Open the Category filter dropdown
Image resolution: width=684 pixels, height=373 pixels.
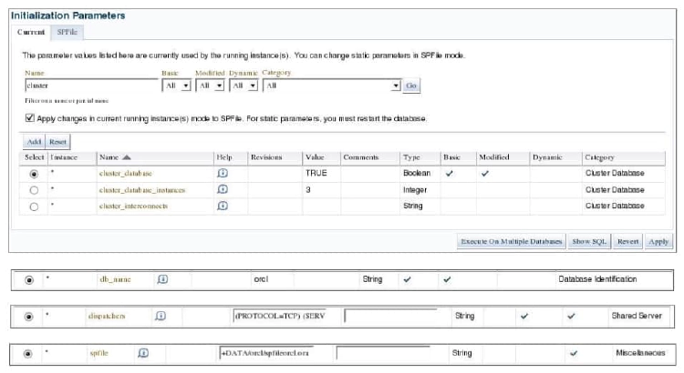click(x=332, y=86)
